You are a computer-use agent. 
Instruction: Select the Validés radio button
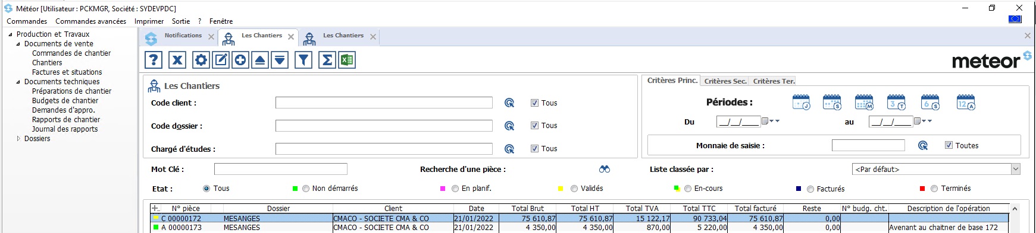[x=574, y=189]
